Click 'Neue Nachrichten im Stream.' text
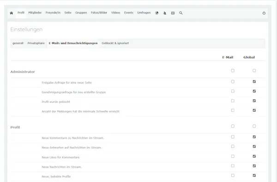The width and height of the screenshot is (277, 182). (62, 167)
